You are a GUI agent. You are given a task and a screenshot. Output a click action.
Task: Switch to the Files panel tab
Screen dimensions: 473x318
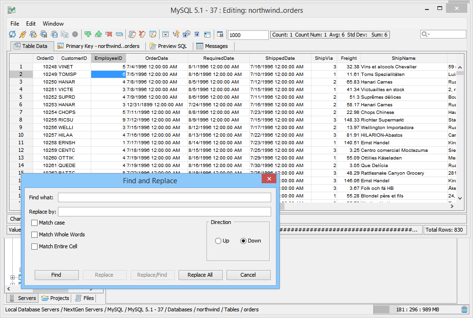85,298
